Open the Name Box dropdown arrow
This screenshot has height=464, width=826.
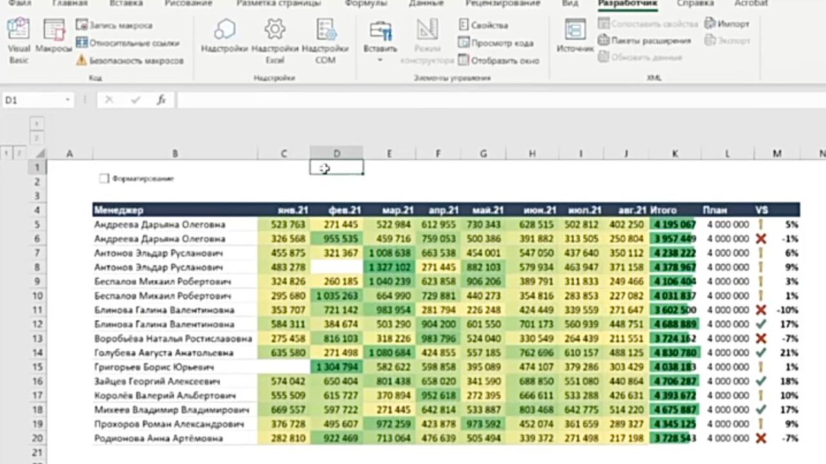click(67, 101)
